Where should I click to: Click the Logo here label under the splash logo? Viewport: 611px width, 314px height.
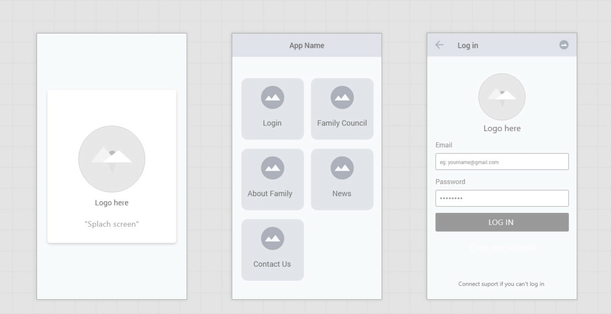112,203
